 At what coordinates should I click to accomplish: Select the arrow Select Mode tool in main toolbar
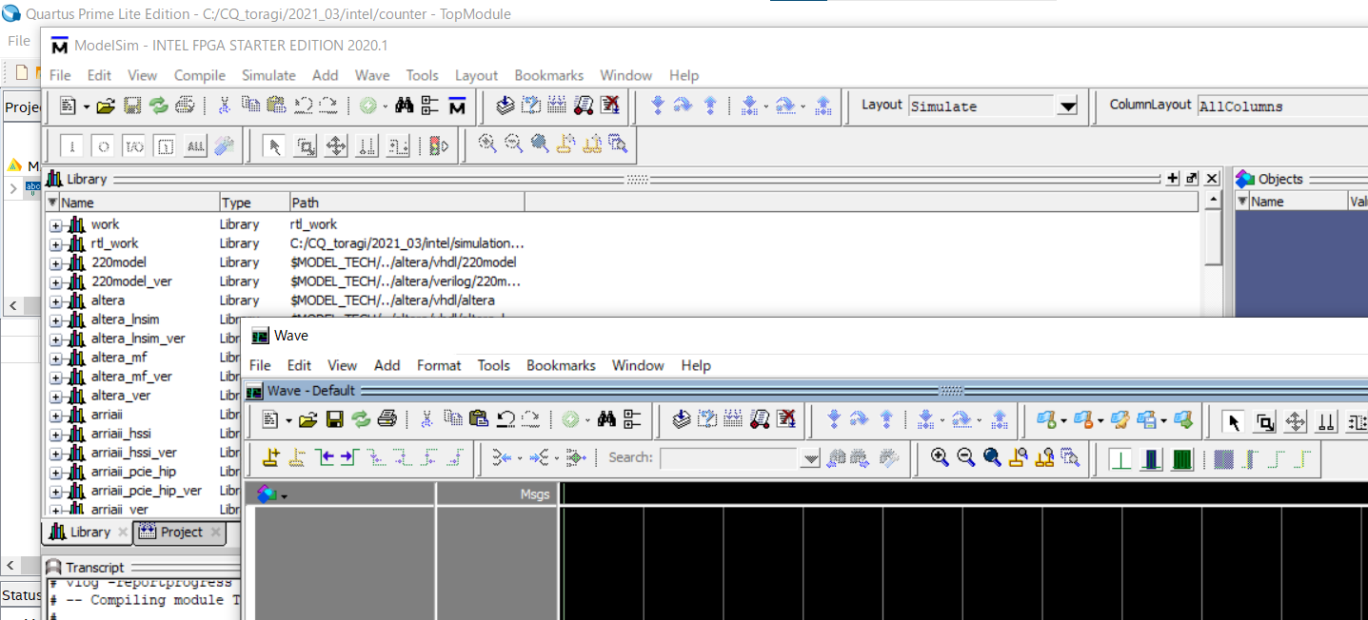tap(274, 145)
